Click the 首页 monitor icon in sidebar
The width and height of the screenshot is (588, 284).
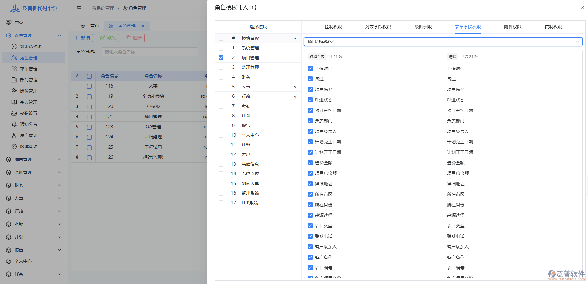coord(9,23)
